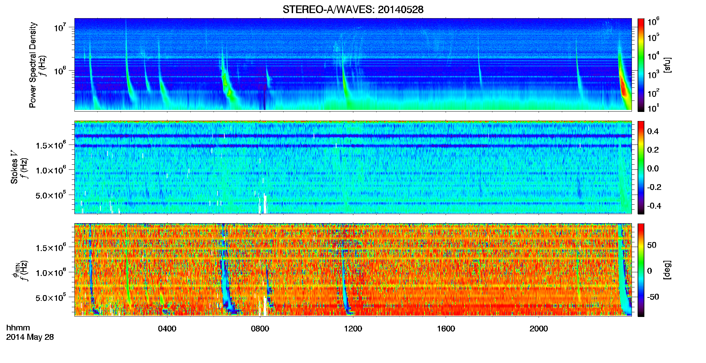Click the 0.4 label on the Stokes V color bar

click(x=653, y=131)
